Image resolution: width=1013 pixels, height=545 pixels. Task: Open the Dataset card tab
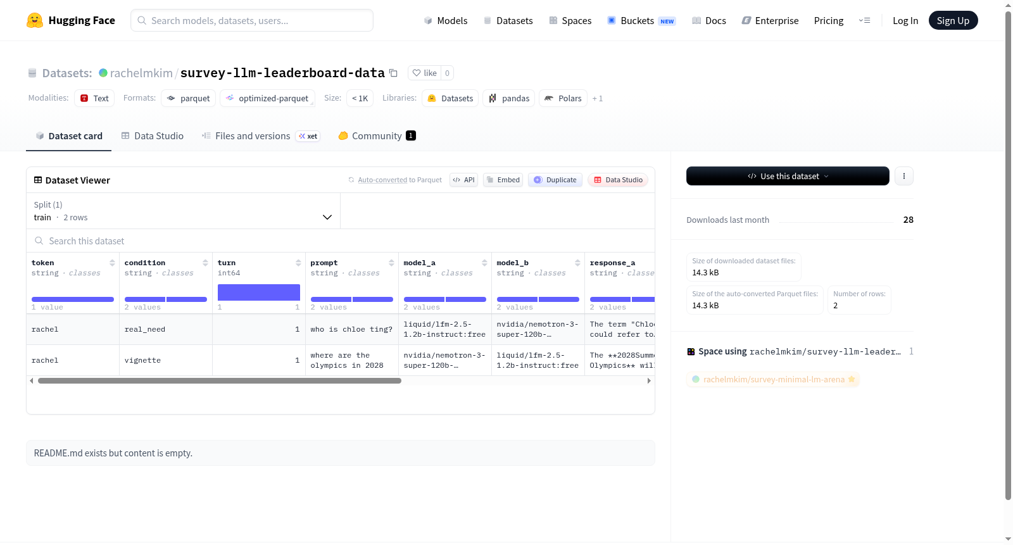pyautogui.click(x=69, y=136)
